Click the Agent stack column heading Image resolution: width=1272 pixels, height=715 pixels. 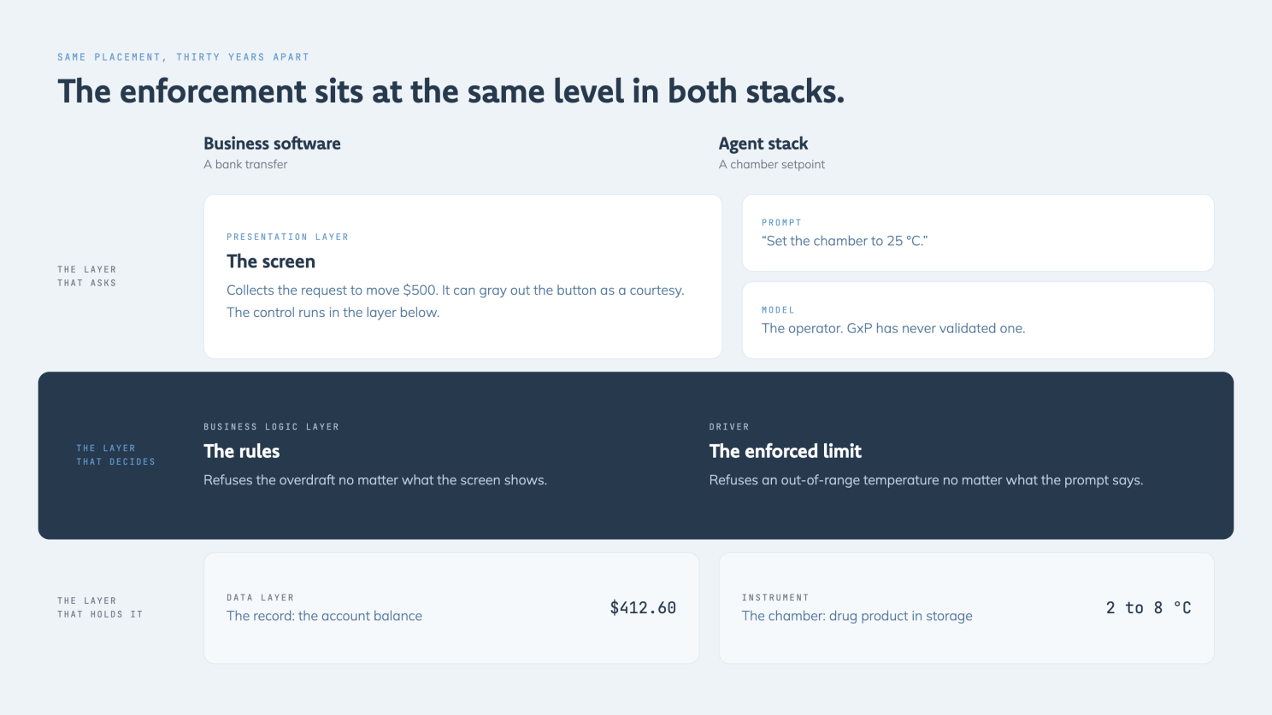click(x=763, y=144)
